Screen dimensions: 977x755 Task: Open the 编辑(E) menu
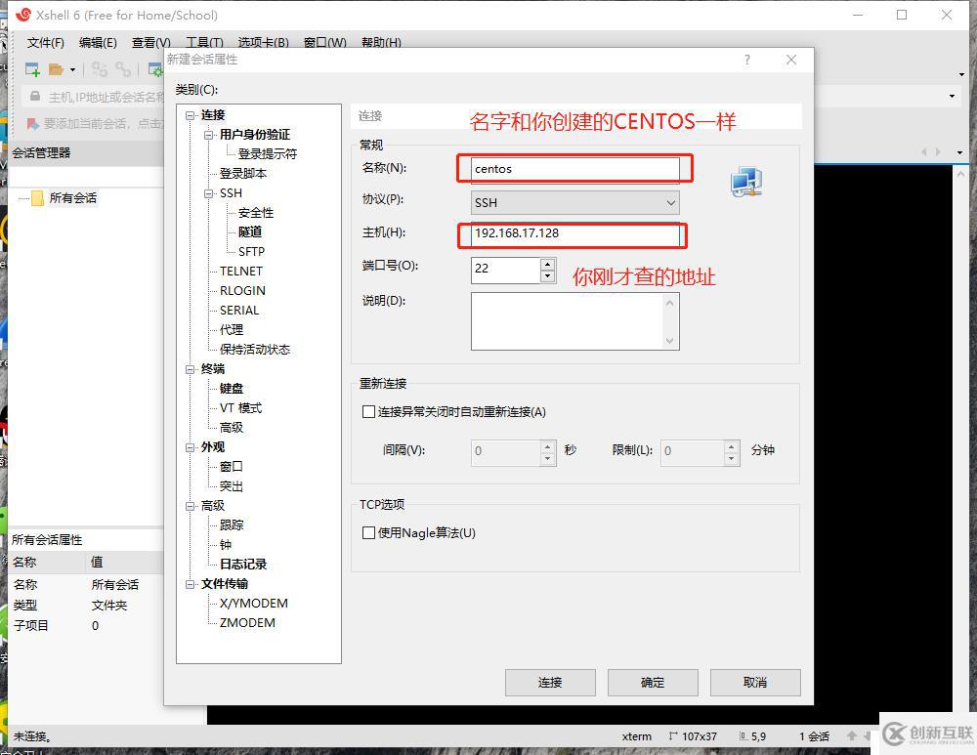98,42
